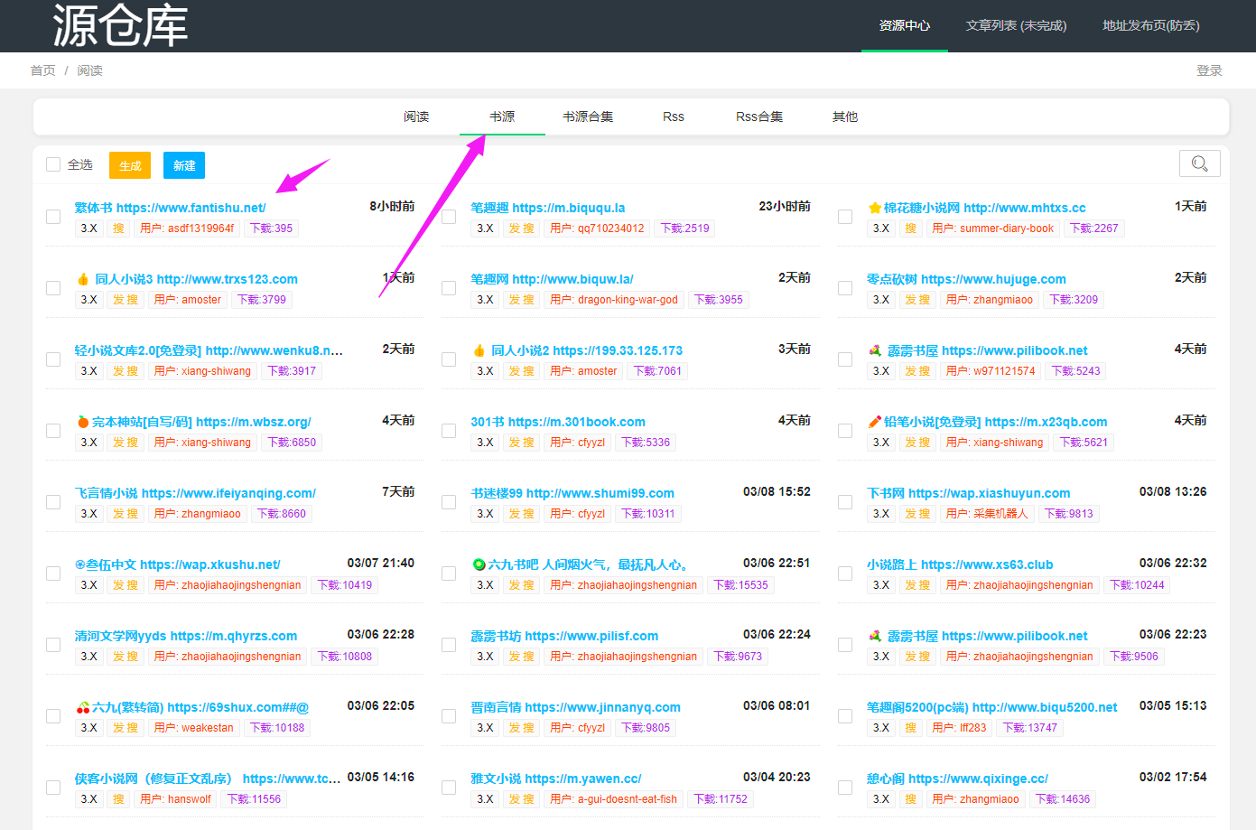Click user tag hanswolf
The height and width of the screenshot is (830, 1256).
(x=175, y=799)
